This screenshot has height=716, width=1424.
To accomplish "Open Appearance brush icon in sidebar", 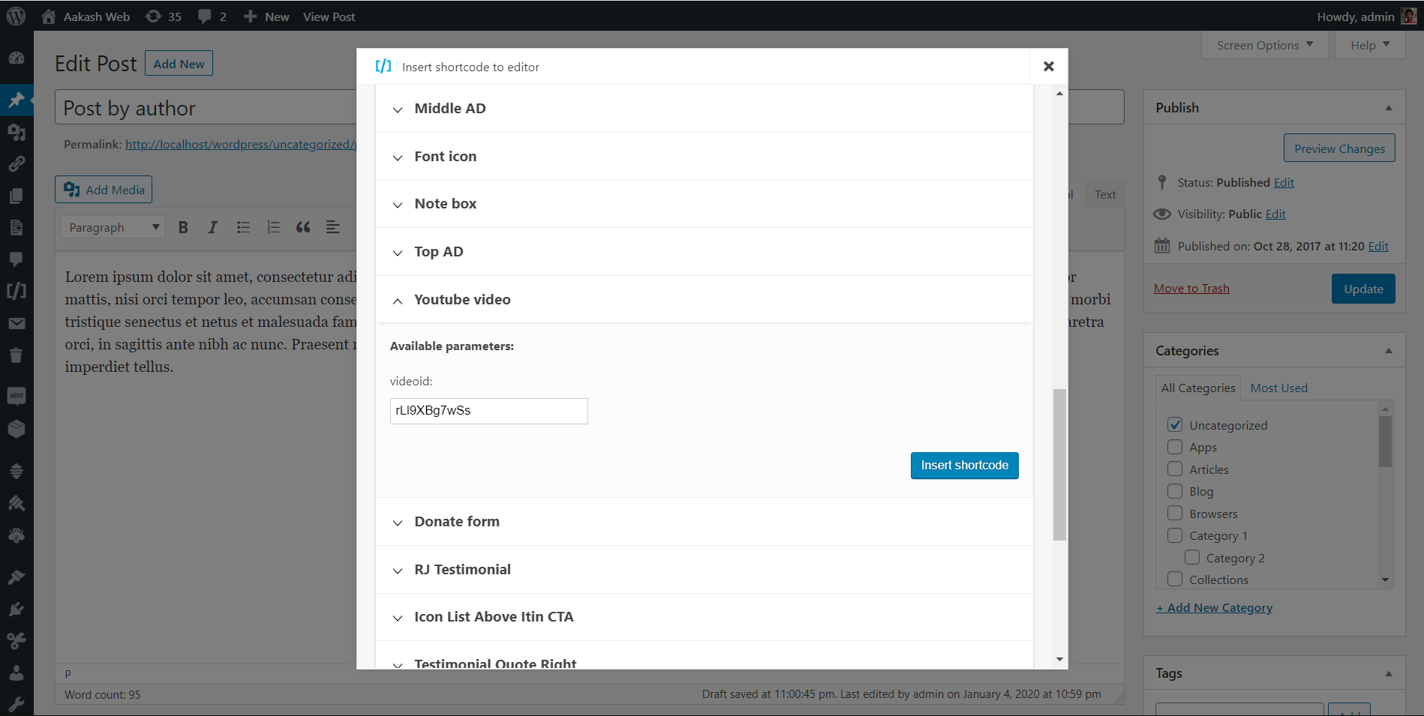I will tap(17, 577).
